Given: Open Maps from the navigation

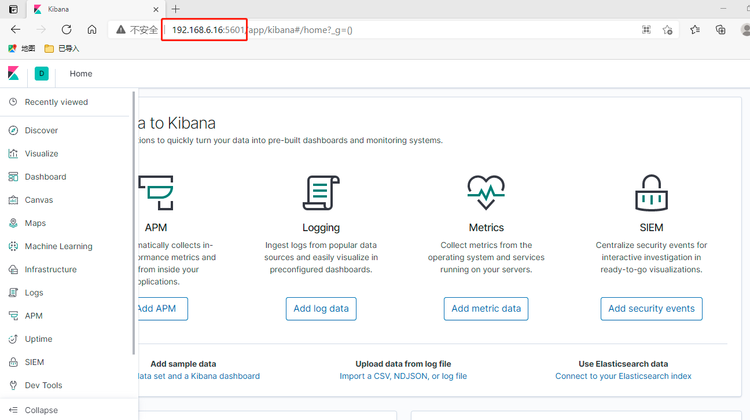Looking at the screenshot, I should (x=35, y=223).
